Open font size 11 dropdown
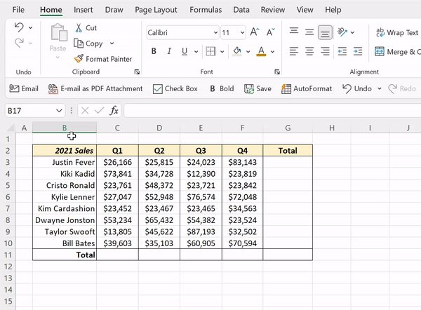421x310 pixels. pyautogui.click(x=242, y=32)
